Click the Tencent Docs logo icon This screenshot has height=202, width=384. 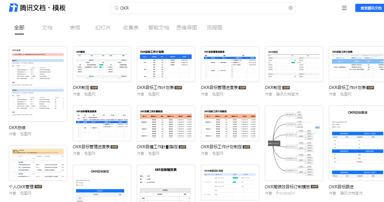[14, 7]
